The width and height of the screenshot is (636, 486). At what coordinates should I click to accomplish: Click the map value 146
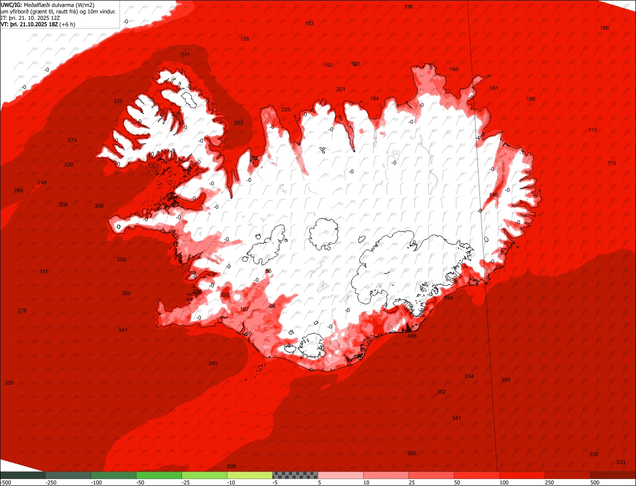(x=493, y=195)
